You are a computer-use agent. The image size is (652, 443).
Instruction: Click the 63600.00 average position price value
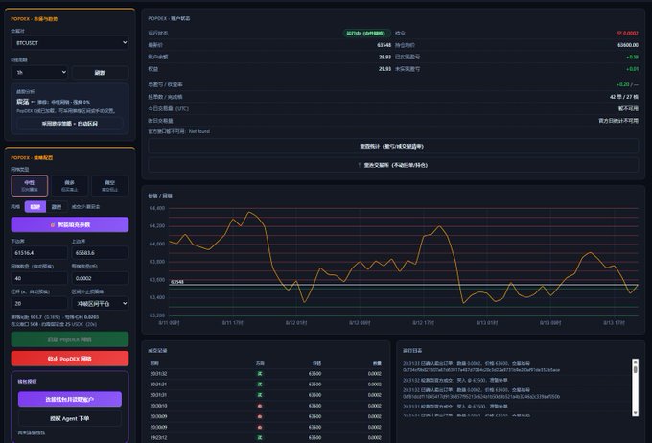[627, 45]
